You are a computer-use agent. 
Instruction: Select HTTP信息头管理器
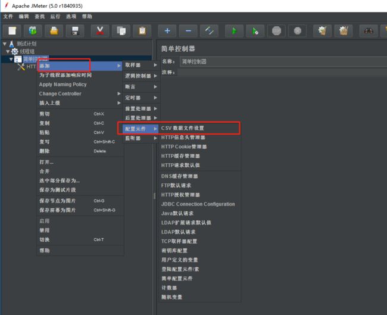tap(199, 138)
